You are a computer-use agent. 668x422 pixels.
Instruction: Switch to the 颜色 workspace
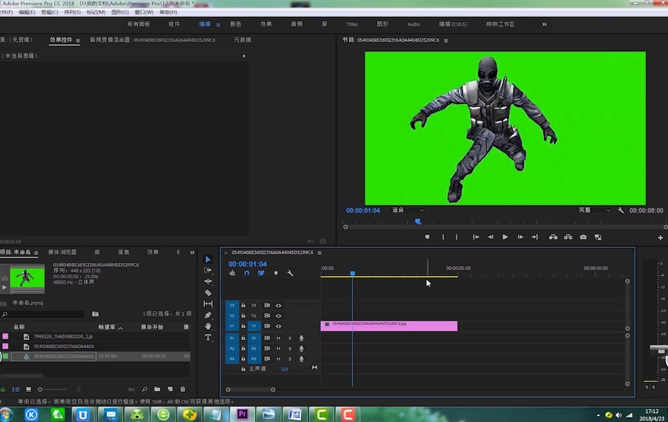[x=235, y=24]
